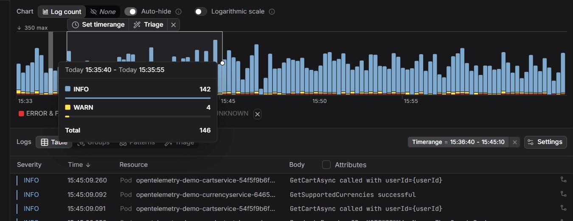Remove the UNKNOWN legend filter with X
The height and width of the screenshot is (221, 573).
[257, 114]
